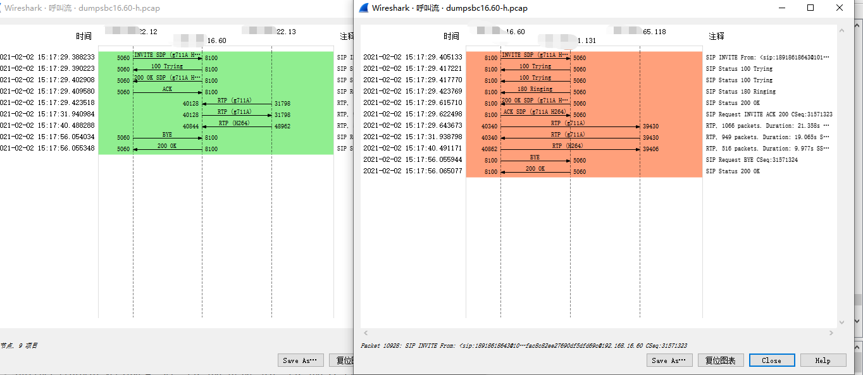This screenshot has height=375, width=863.
Task: Click the up arrow of the vertical scrollbar
Action: click(x=841, y=30)
